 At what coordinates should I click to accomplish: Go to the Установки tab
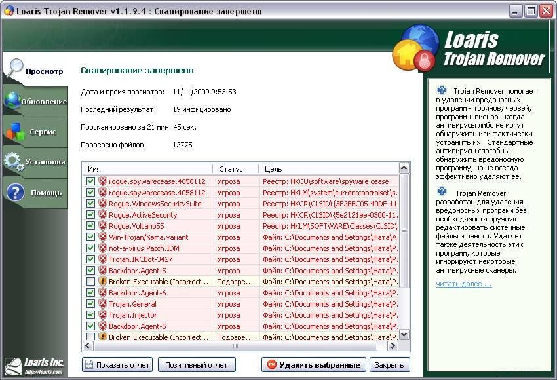[35, 162]
